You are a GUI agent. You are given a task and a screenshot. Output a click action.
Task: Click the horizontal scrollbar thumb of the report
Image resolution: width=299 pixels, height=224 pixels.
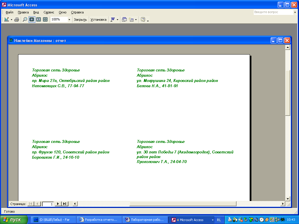183,204
